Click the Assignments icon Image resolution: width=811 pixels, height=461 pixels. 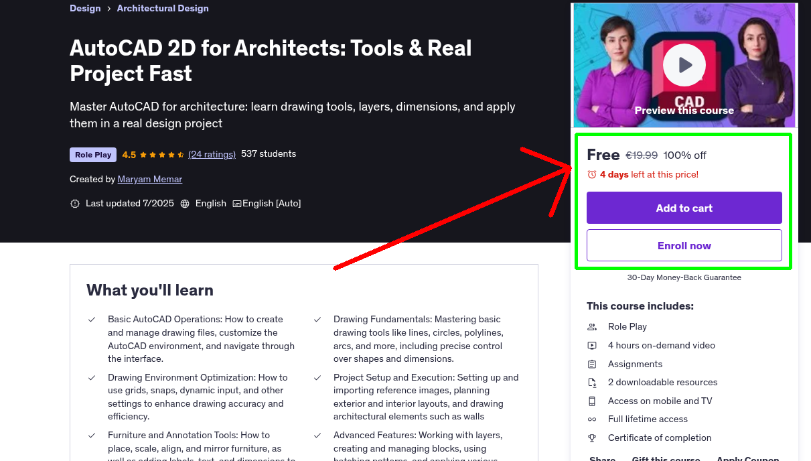[x=592, y=364]
